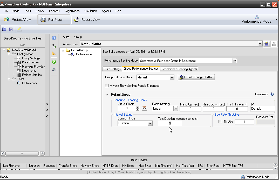Screen dimensions: 279x180
Task: Enable the Throttle checkbox
Action: pyautogui.click(x=220, y=122)
